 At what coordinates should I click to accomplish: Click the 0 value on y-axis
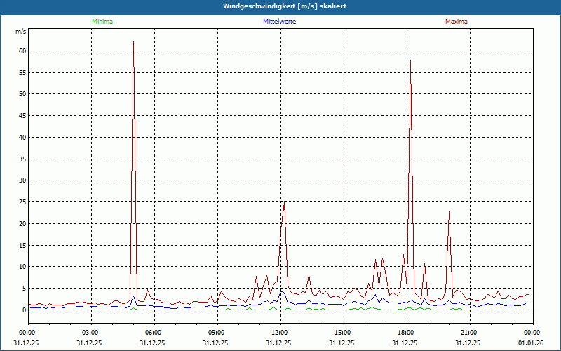(25, 310)
